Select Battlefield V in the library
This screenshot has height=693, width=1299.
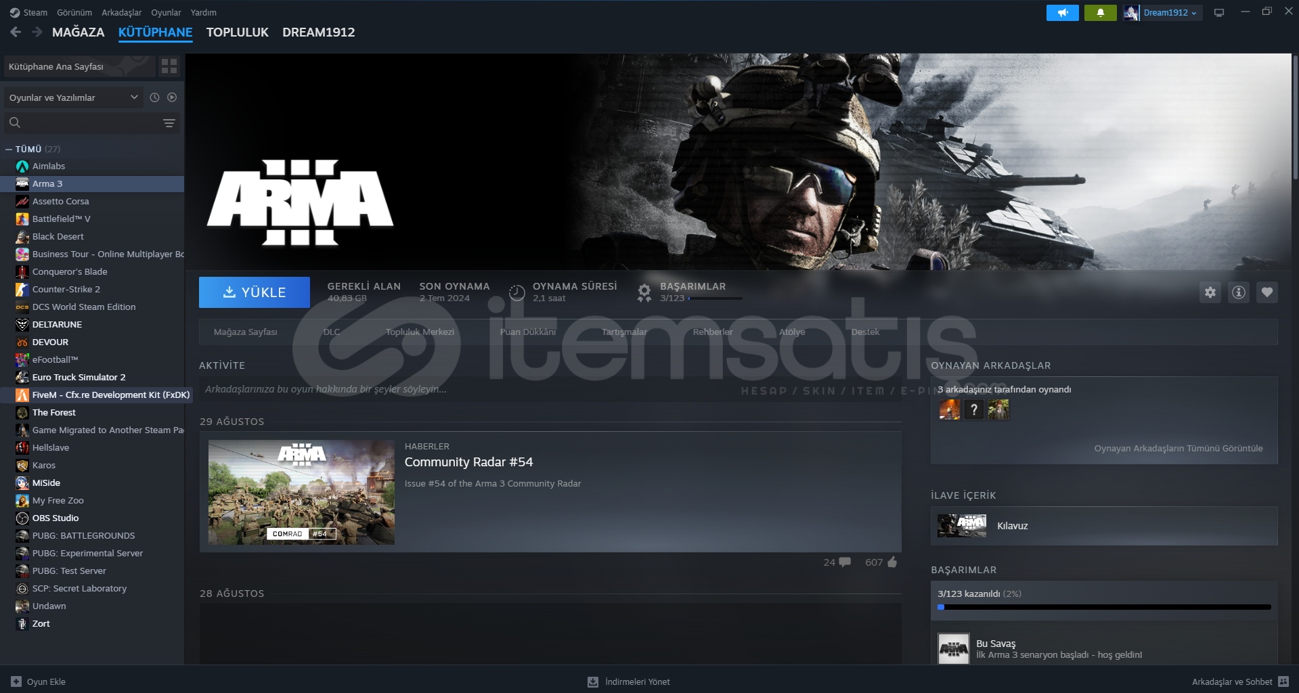[92, 219]
